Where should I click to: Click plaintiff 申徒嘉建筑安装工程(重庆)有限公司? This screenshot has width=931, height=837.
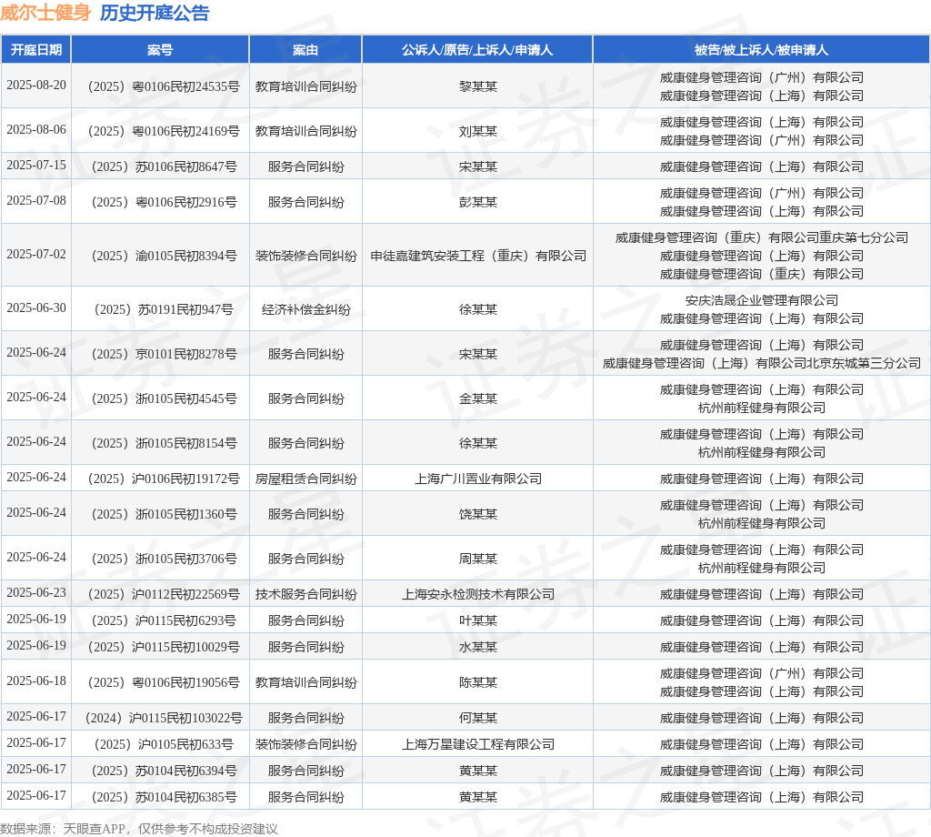[478, 256]
